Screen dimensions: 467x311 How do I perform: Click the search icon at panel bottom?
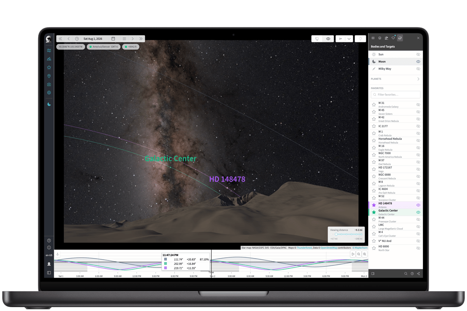(406, 274)
